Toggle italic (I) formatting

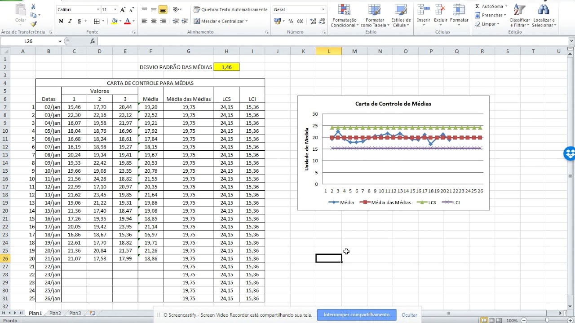click(70, 21)
